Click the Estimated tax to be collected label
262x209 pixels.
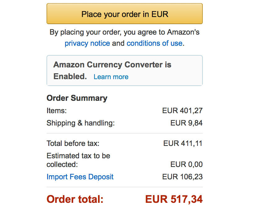pyautogui.click(x=78, y=160)
